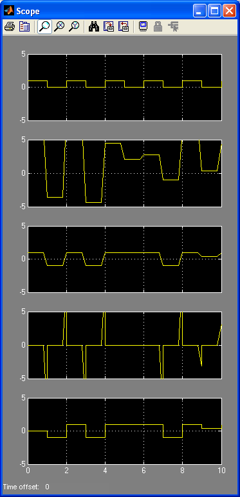Toggle the Floating scope icon
Image resolution: width=240 pixels, height=497 pixels.
[143, 27]
